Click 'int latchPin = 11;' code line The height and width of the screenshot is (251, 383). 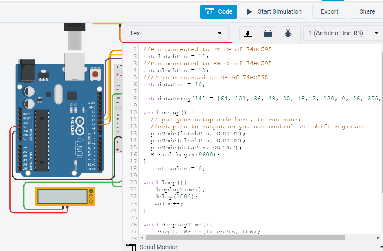click(x=176, y=57)
